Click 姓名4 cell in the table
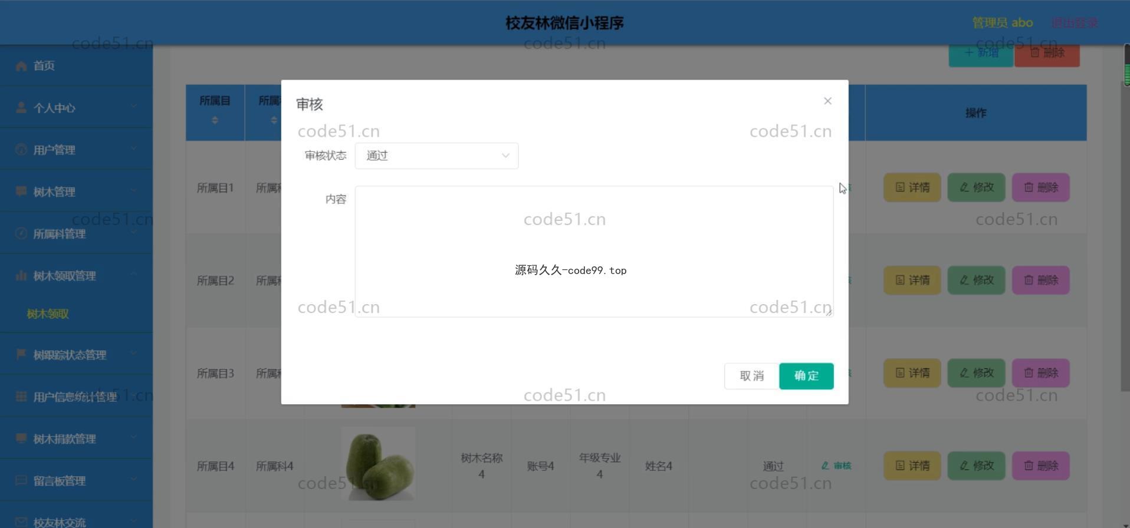 (659, 466)
